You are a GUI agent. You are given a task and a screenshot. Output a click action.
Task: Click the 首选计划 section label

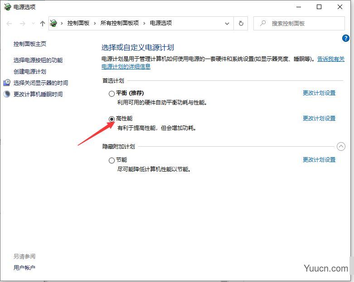pyautogui.click(x=113, y=81)
